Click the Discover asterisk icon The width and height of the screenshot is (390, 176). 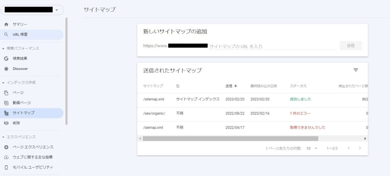point(6,69)
